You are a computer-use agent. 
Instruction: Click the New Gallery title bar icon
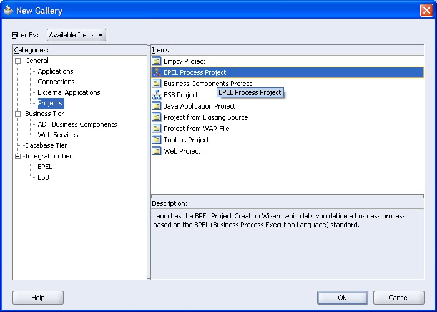tap(8, 11)
